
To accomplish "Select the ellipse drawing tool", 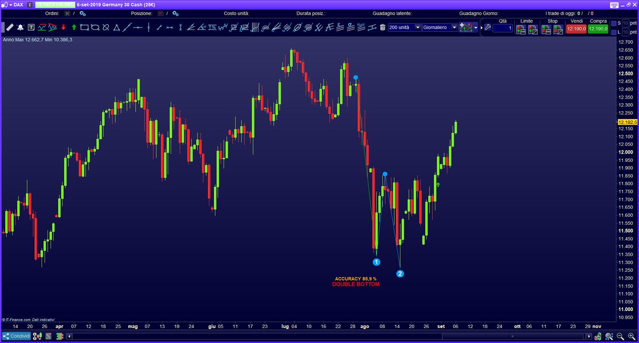I will (95, 27).
